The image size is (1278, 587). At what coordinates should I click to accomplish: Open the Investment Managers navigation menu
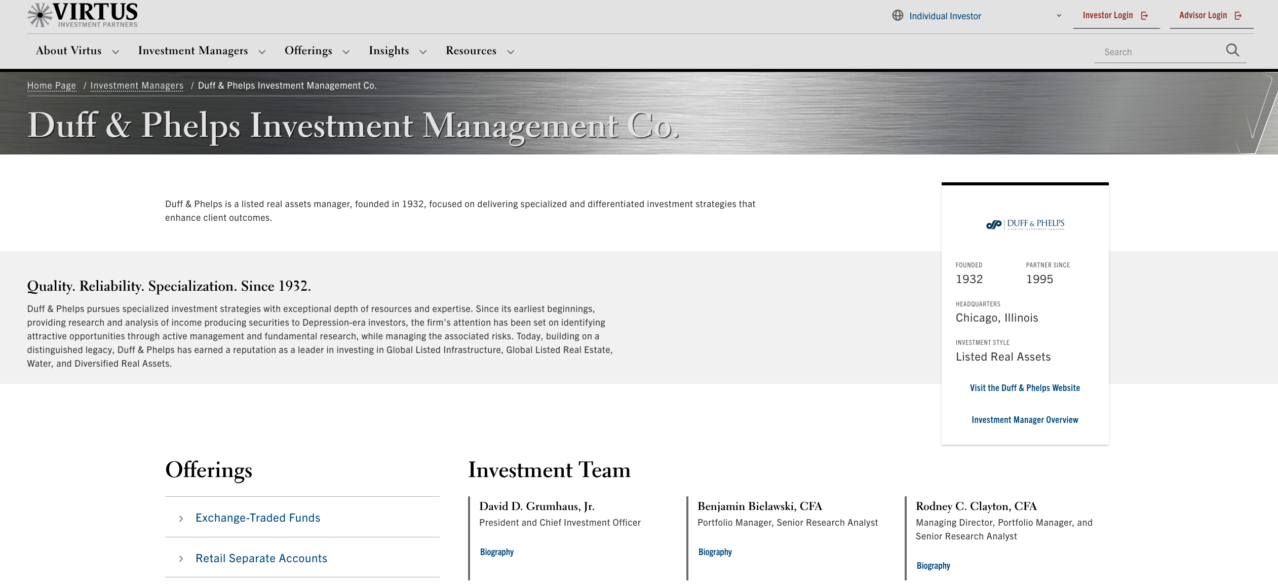193,51
